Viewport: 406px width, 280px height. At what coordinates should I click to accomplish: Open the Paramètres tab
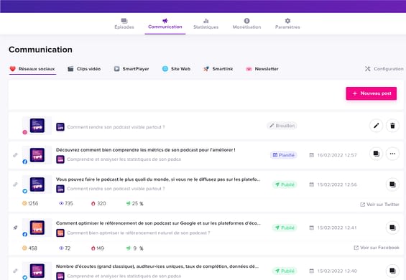[x=287, y=24]
